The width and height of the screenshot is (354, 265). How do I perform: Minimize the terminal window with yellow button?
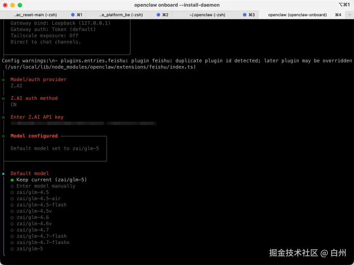click(x=12, y=5)
